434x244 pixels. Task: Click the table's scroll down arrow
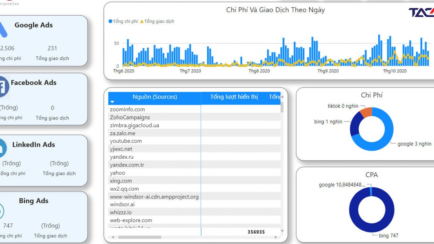(x=282, y=231)
